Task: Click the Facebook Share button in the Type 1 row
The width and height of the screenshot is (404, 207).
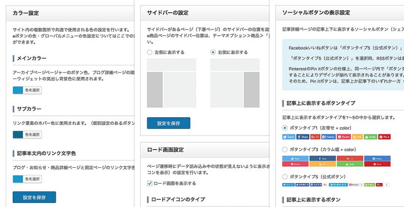Action: (303, 137)
